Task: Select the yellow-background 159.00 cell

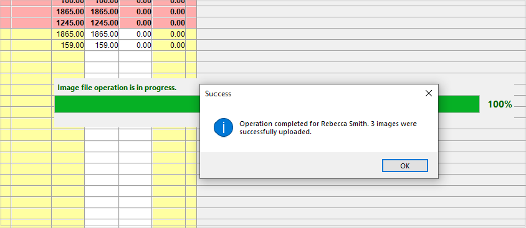Action: pyautogui.click(x=68, y=45)
